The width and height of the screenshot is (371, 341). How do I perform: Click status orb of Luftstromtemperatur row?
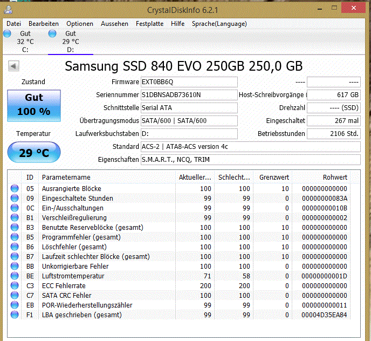[15, 276]
